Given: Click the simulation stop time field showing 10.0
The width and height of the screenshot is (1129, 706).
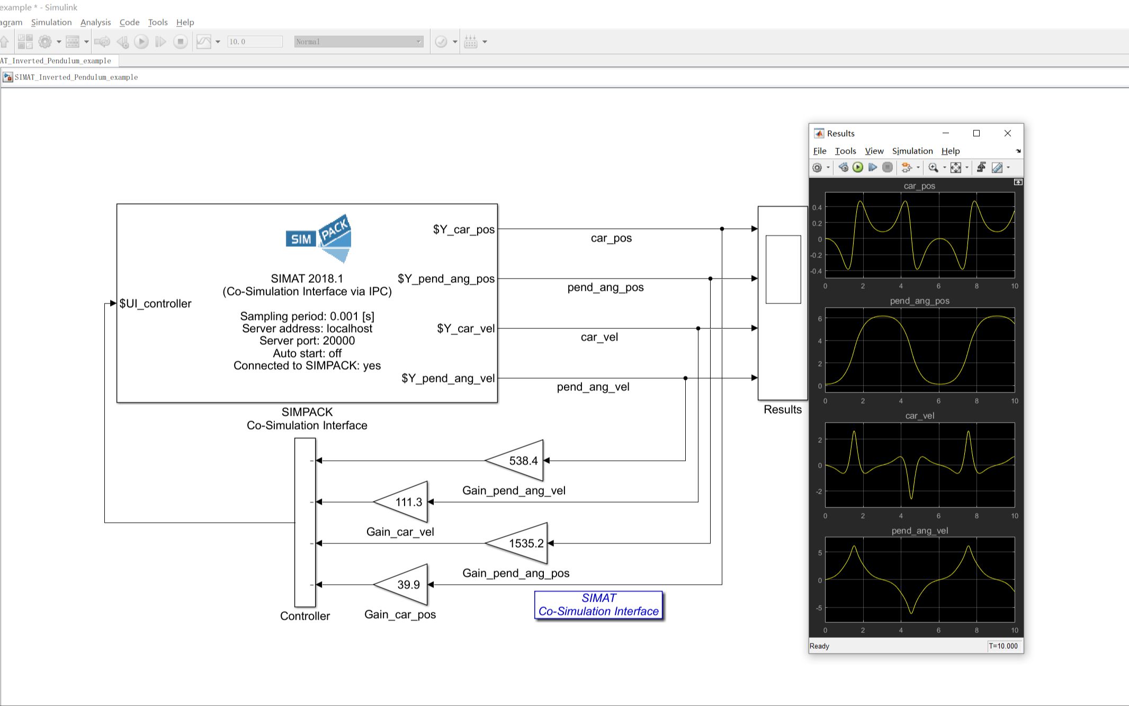Looking at the screenshot, I should (x=255, y=41).
